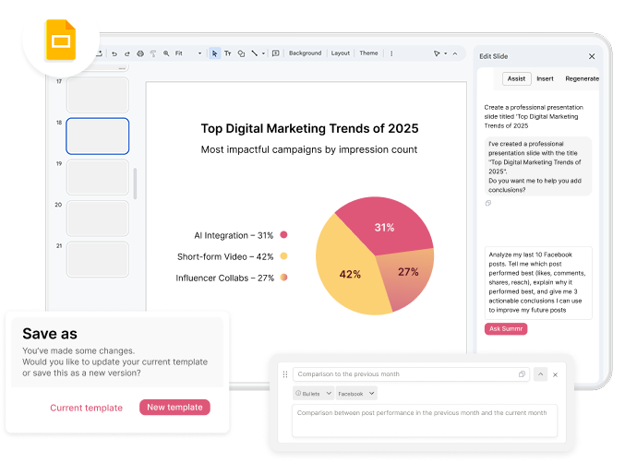The height and width of the screenshot is (462, 625).
Task: Open the Fit zoom dropdown
Action: click(x=189, y=53)
